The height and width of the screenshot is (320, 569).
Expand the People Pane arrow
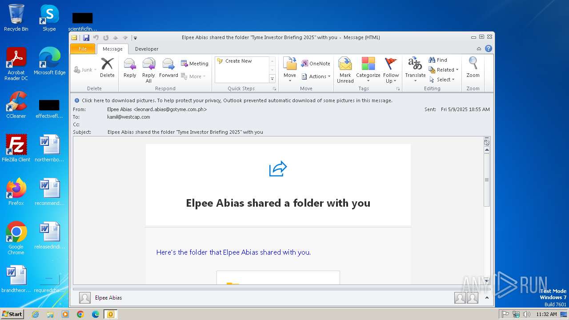(x=487, y=298)
